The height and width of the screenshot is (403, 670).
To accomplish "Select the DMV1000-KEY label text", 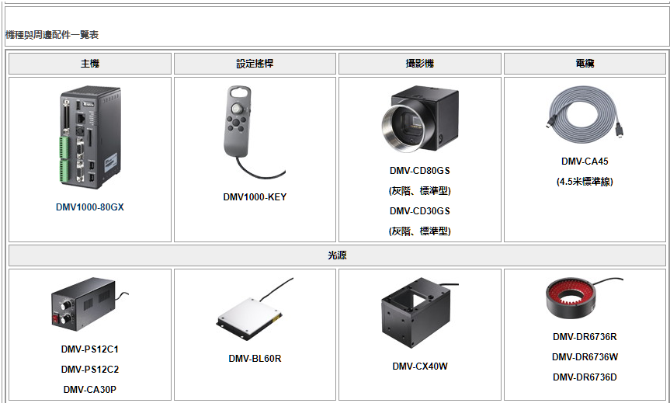I will (255, 197).
